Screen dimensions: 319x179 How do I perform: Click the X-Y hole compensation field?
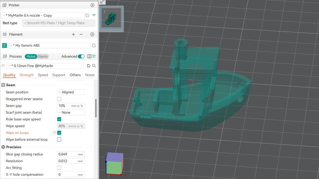(71, 174)
